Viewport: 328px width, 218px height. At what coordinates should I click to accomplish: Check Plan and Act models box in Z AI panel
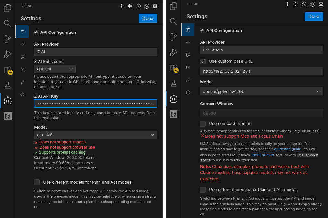37,182
